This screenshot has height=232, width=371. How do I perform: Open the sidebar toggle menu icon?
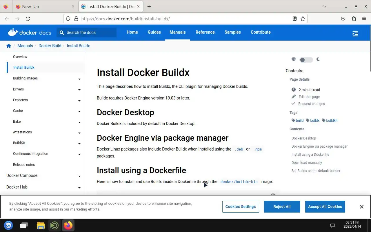click(x=355, y=34)
